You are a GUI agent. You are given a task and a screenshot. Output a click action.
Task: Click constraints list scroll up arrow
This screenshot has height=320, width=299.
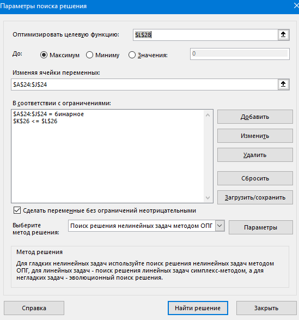(208, 116)
